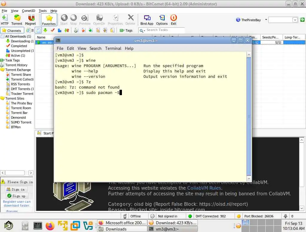
Task: Open the terminal Edit menu
Action: (70, 48)
